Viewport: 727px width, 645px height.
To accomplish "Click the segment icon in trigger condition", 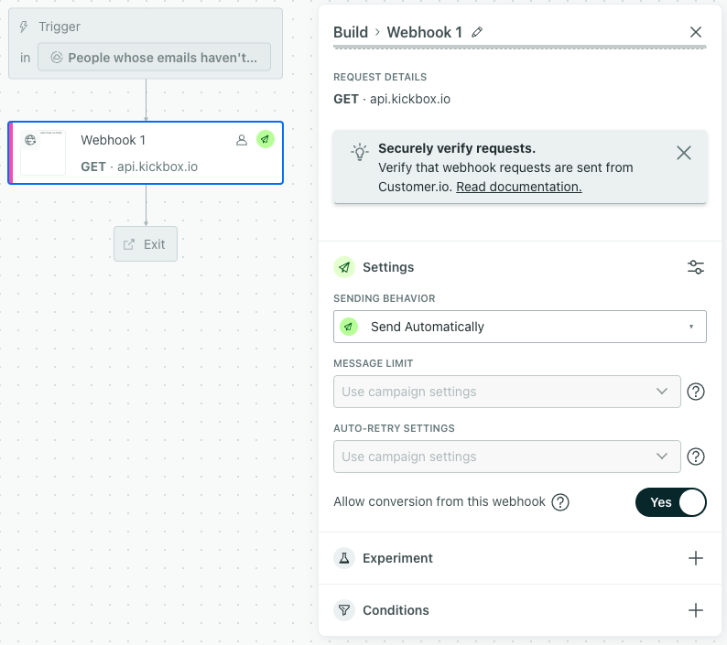I will point(57,57).
